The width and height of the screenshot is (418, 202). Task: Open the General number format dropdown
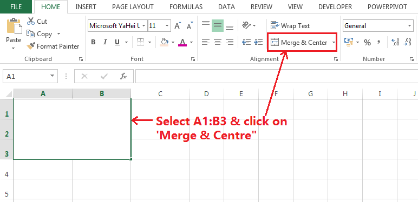[409, 26]
